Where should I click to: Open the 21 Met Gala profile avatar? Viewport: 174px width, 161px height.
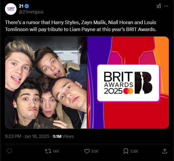[x=11, y=9]
